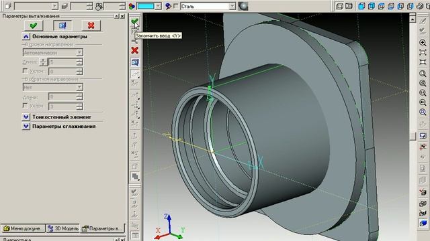Click the red X cancel icon in vertical toolbar
Image resolution: width=430 pixels, height=241 pixels.
click(x=134, y=51)
